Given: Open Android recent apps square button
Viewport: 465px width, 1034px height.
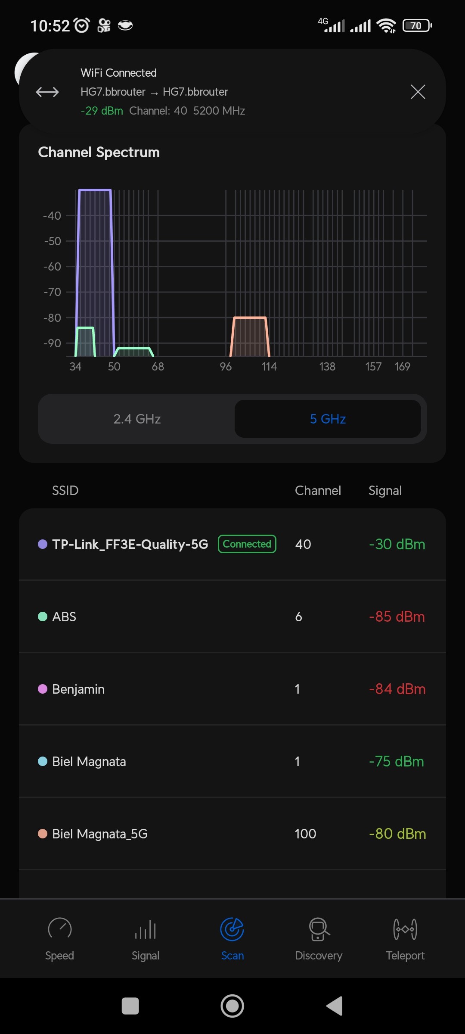Looking at the screenshot, I should tap(130, 1006).
